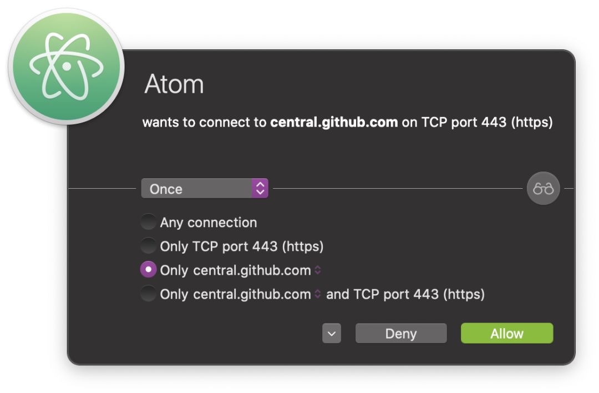Click the bold central.github.com hostname in message
599x393 pixels.
[x=334, y=122]
